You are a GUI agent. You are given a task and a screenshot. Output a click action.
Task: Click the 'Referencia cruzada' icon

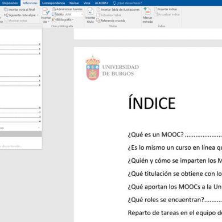[98, 20]
